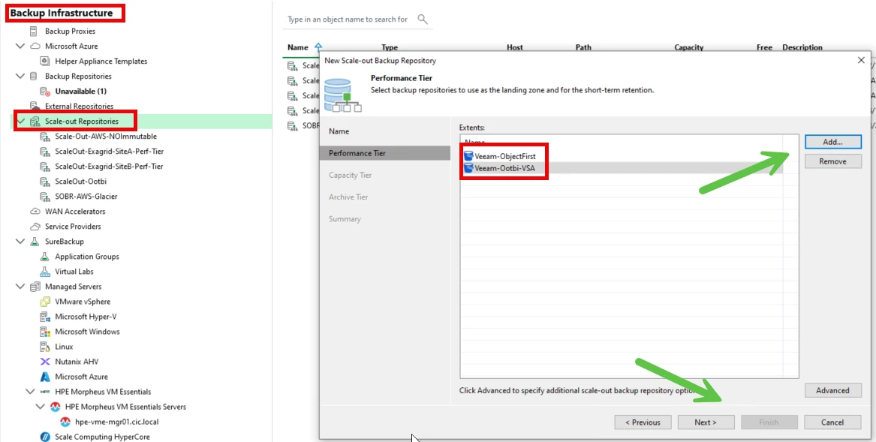This screenshot has width=876, height=442.
Task: Click the Previous button
Action: point(643,422)
